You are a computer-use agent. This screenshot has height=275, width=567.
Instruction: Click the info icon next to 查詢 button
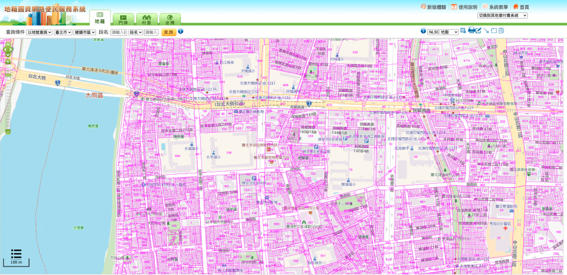pos(180,32)
